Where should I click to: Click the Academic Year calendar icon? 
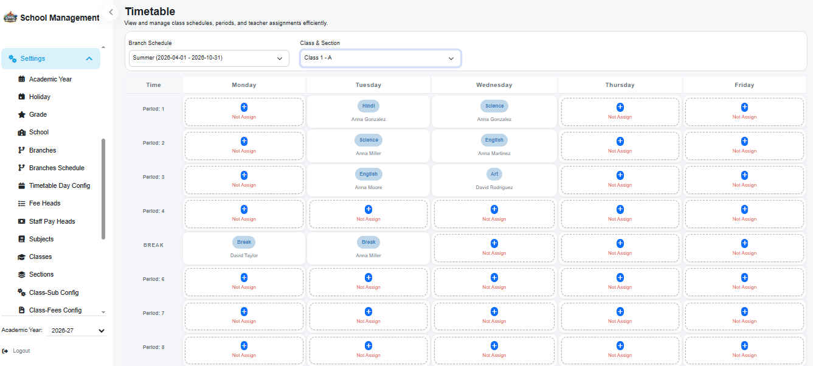click(22, 79)
